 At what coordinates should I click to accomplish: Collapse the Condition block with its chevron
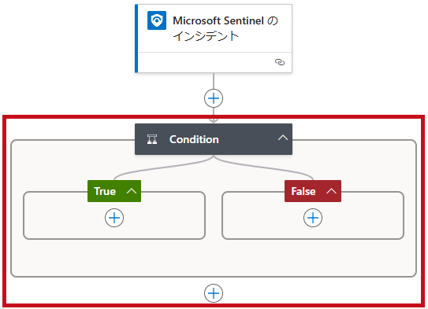coord(283,138)
